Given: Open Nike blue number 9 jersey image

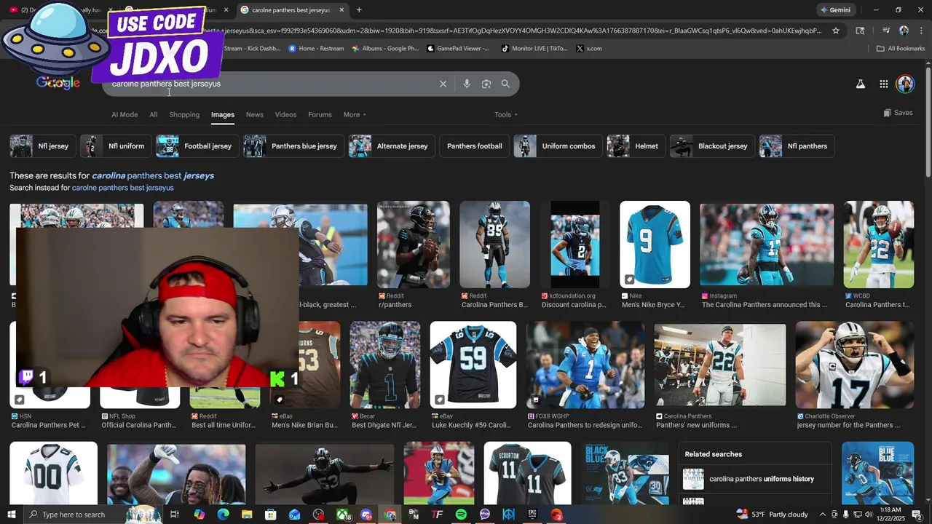Looking at the screenshot, I should (x=655, y=245).
